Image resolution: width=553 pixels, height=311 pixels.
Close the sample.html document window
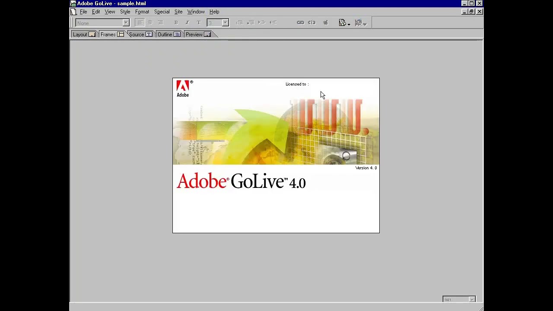(480, 12)
